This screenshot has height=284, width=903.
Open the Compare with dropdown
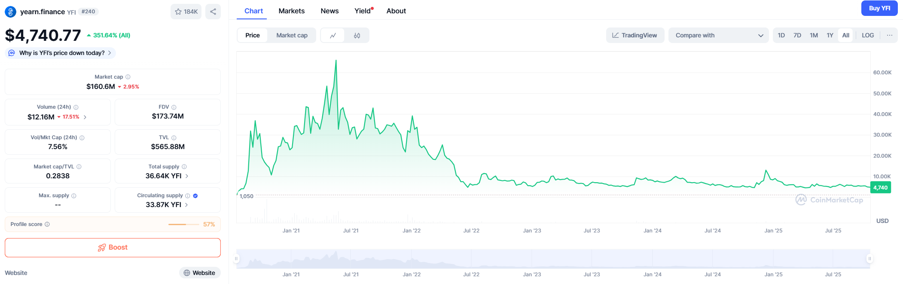coord(718,35)
